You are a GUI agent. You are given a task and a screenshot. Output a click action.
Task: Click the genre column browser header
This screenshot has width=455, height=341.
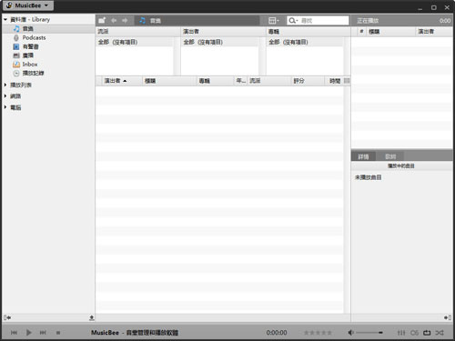click(138, 32)
